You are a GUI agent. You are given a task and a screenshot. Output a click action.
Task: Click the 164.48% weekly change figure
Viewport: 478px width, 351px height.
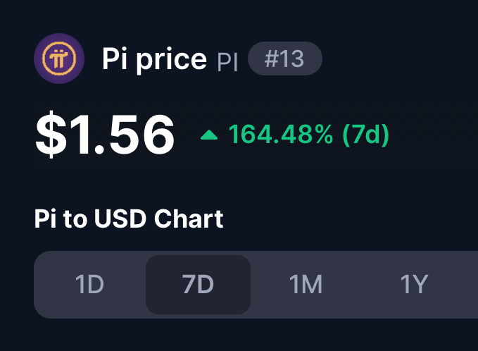[x=281, y=134]
